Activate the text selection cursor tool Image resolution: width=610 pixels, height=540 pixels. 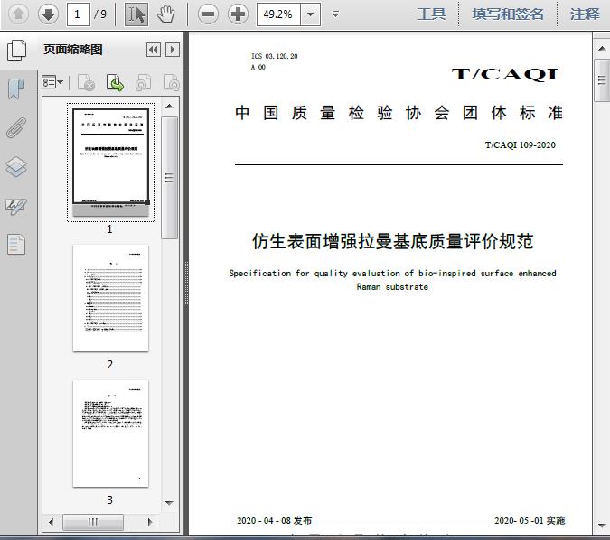point(136,14)
